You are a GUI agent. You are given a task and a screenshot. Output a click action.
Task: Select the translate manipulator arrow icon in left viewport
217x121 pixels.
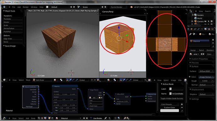pos(70,80)
